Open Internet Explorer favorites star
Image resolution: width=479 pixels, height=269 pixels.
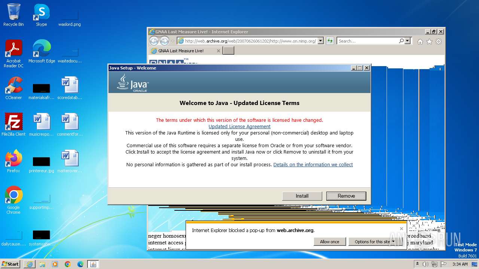[429, 41]
